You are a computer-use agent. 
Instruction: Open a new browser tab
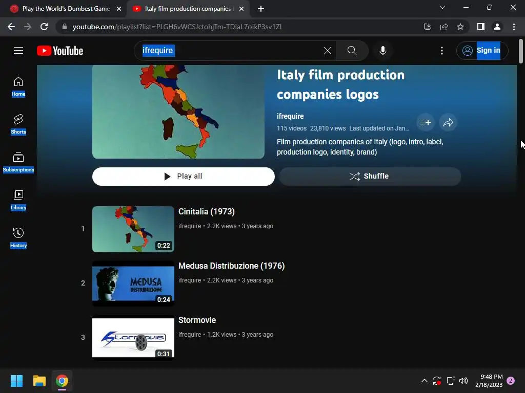coord(261,9)
